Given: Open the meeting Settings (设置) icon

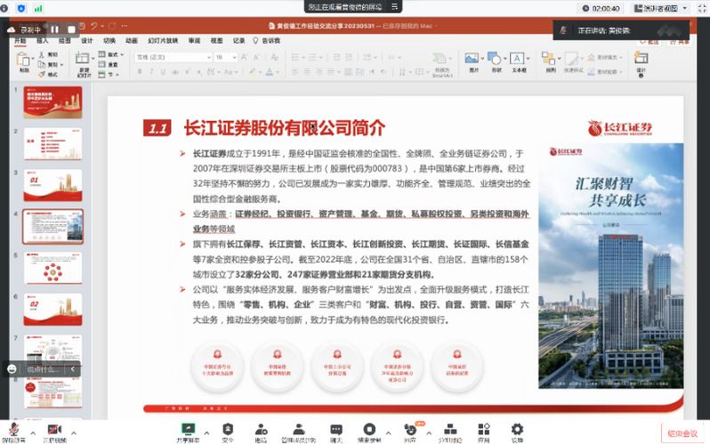Looking at the screenshot, I should point(517,431).
